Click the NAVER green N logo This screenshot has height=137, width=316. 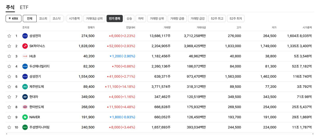25,117
